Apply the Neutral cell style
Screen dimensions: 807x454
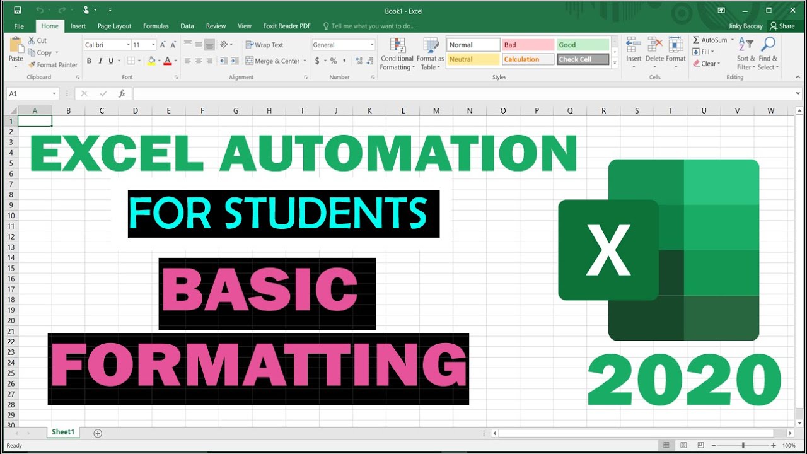point(473,59)
